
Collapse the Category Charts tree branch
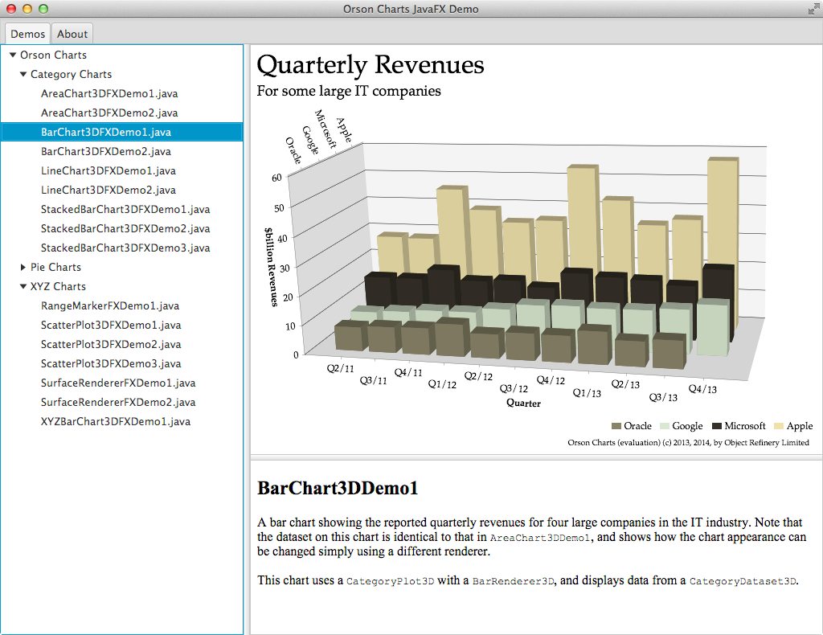coord(23,75)
